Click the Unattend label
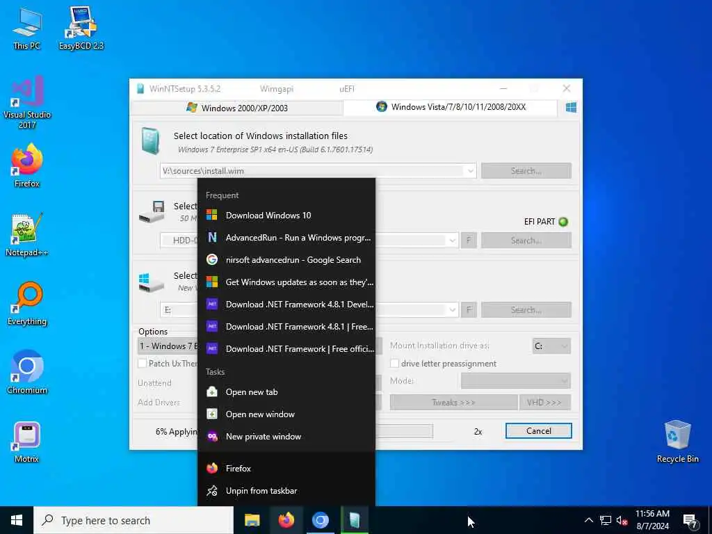712x534 pixels. click(x=155, y=383)
